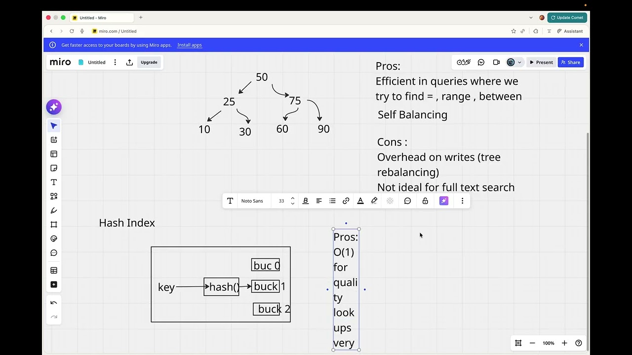
Task: Click the text type switcher icon
Action: [x=230, y=201]
